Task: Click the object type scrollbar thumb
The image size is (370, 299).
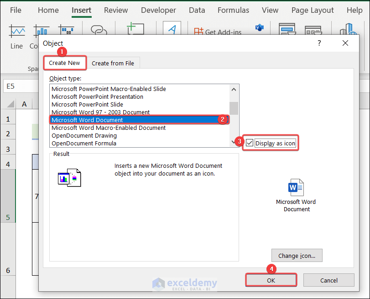Action: [x=234, y=108]
